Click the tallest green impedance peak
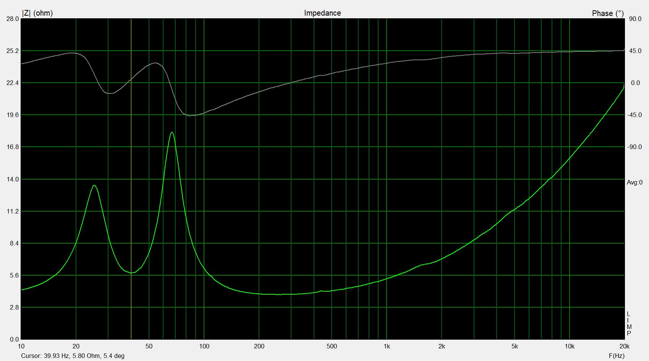The image size is (649, 361). [x=172, y=133]
